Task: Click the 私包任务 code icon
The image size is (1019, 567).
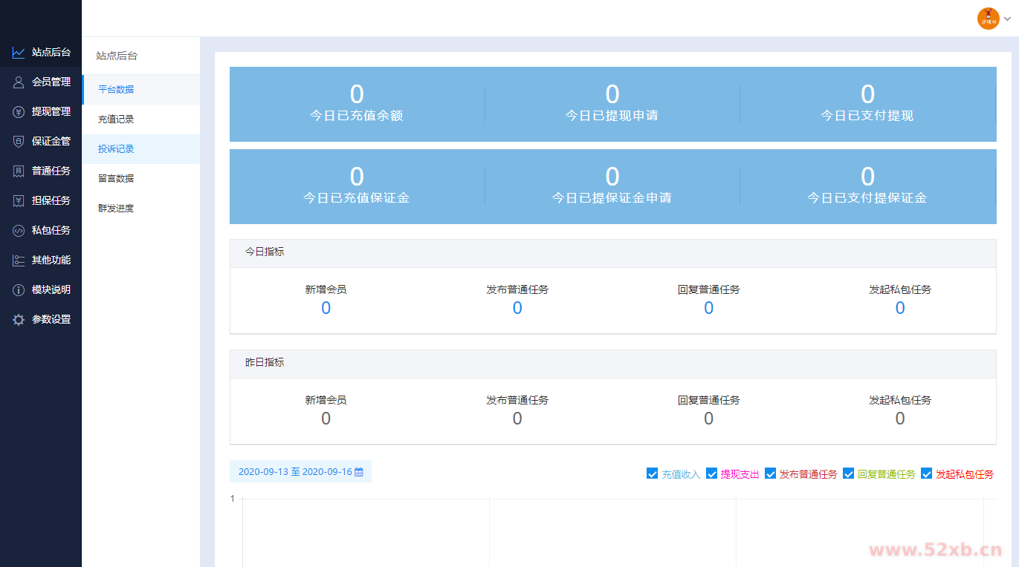Action: [x=19, y=231]
